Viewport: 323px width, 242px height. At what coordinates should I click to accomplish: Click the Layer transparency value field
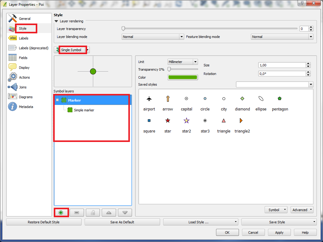click(x=304, y=29)
